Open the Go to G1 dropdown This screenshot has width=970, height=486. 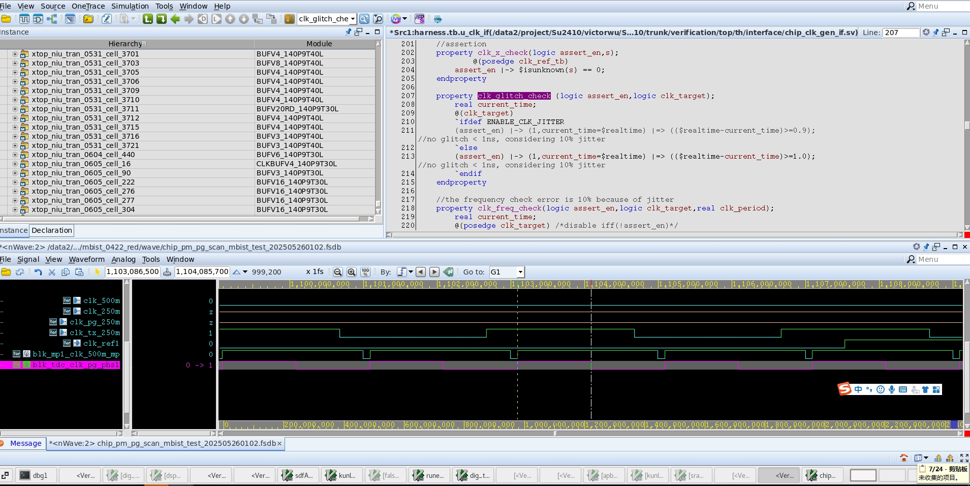click(x=520, y=272)
